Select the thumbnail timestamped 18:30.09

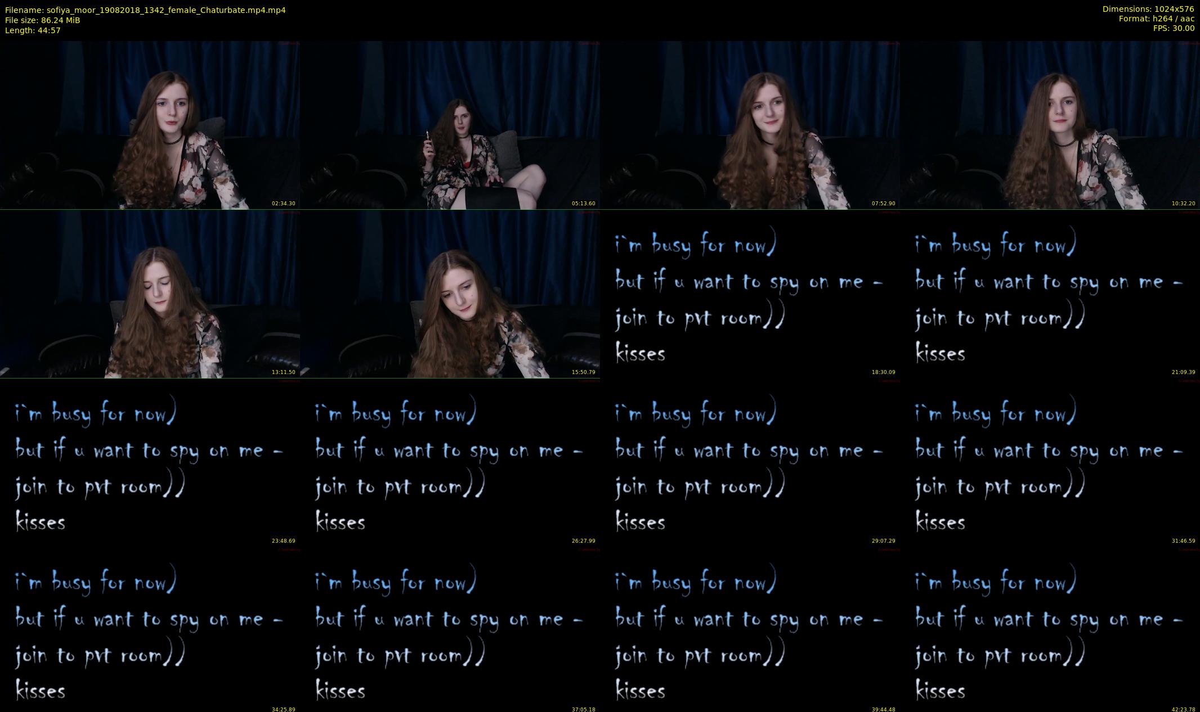750,293
